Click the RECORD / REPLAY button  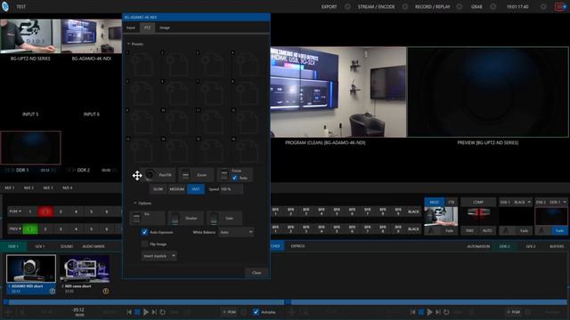pyautogui.click(x=433, y=6)
